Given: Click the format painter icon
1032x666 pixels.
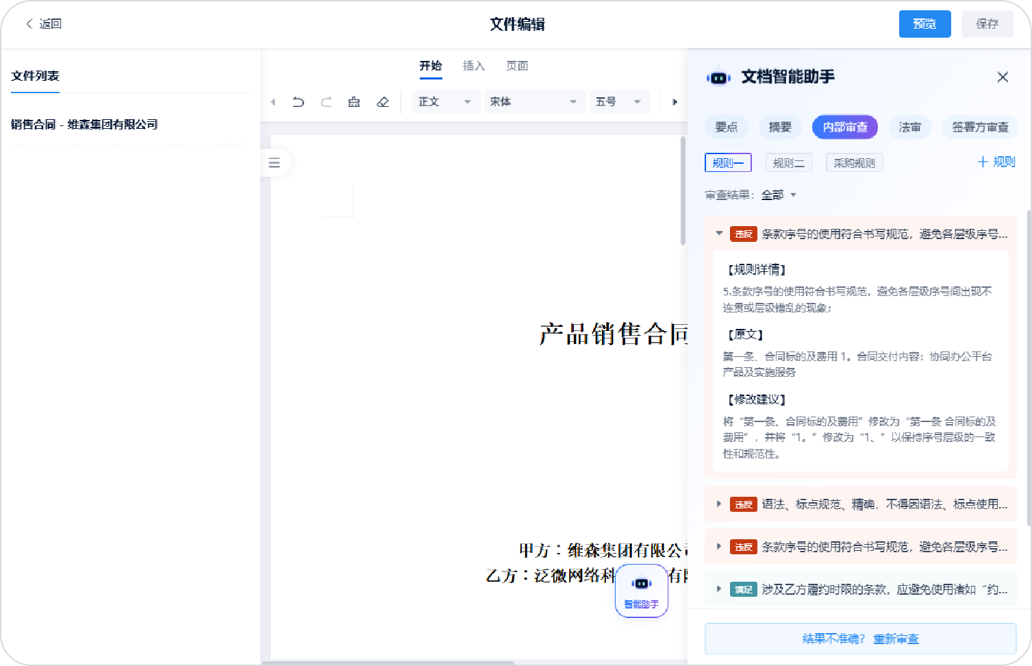Looking at the screenshot, I should pyautogui.click(x=354, y=102).
